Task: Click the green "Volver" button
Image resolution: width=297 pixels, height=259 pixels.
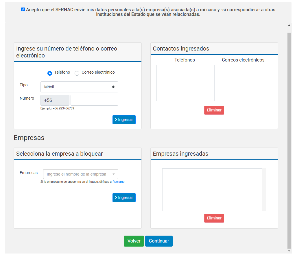Action: [134, 241]
